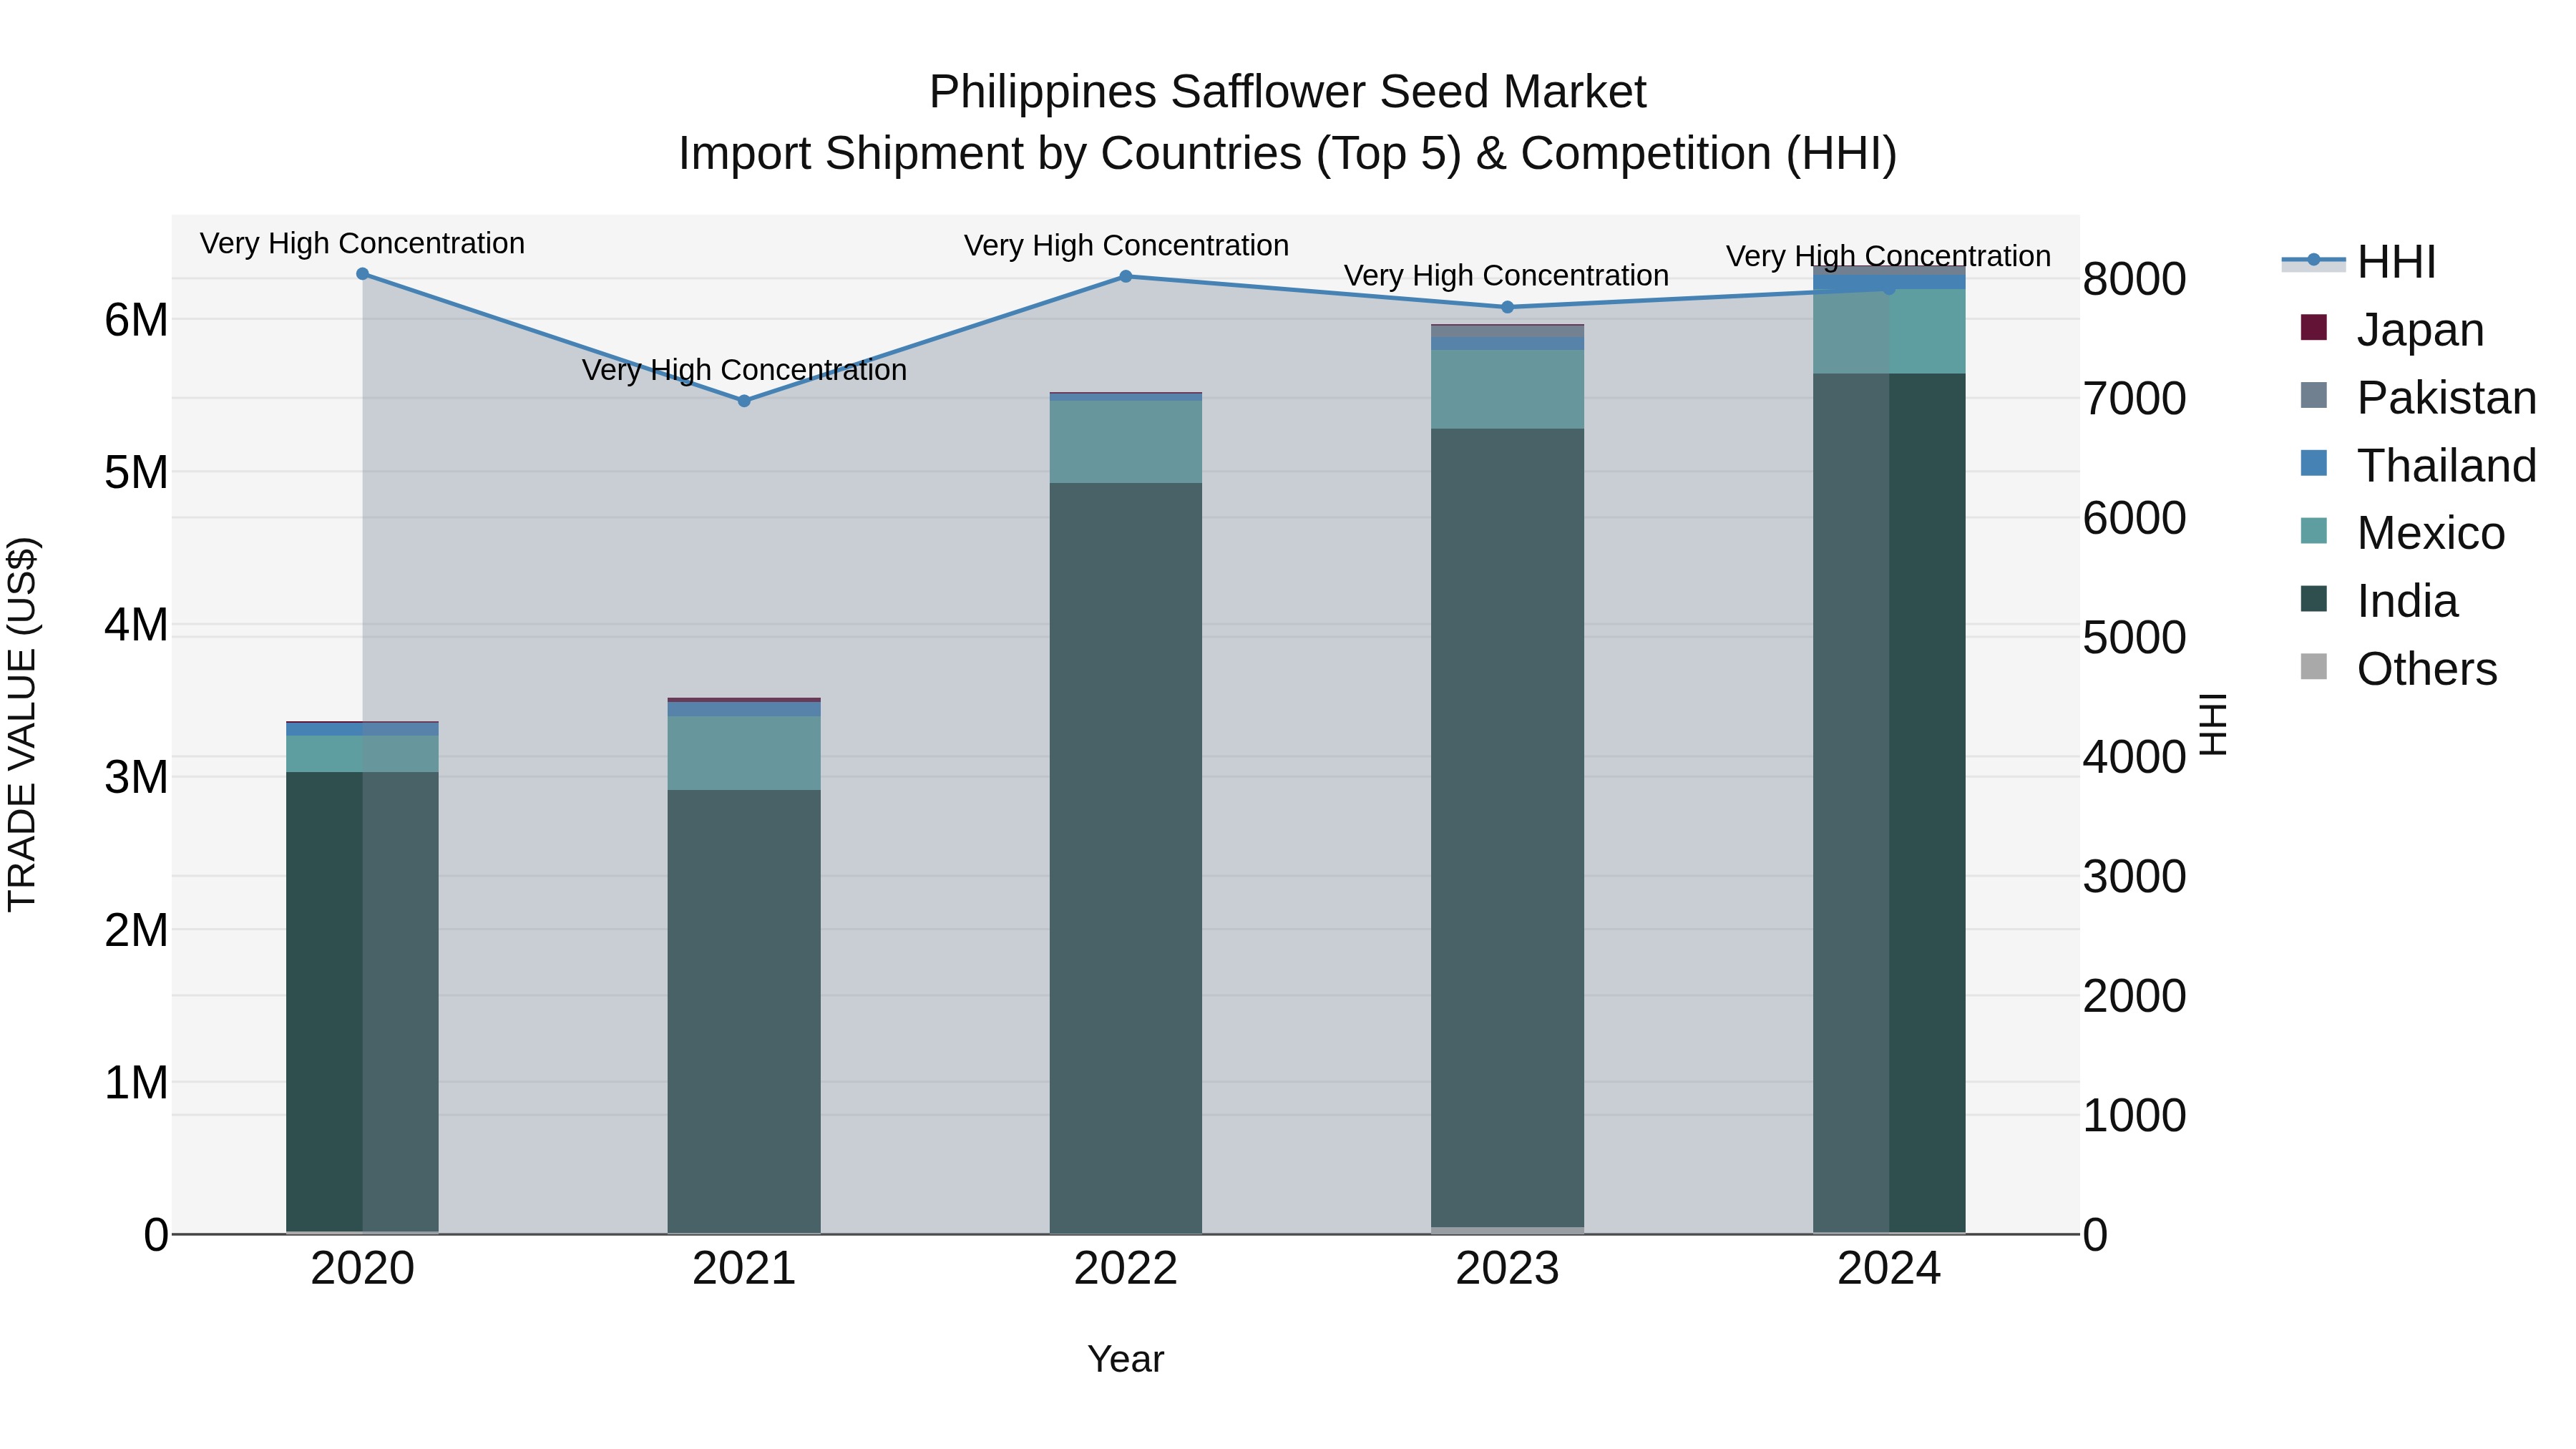The height and width of the screenshot is (1449, 2576).
Task: Select the 2020 HHI data point
Action: pyautogui.click(x=362, y=274)
